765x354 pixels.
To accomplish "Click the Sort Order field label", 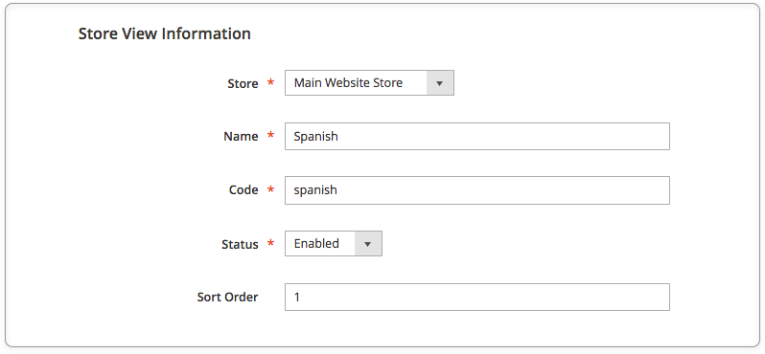I will pos(227,297).
